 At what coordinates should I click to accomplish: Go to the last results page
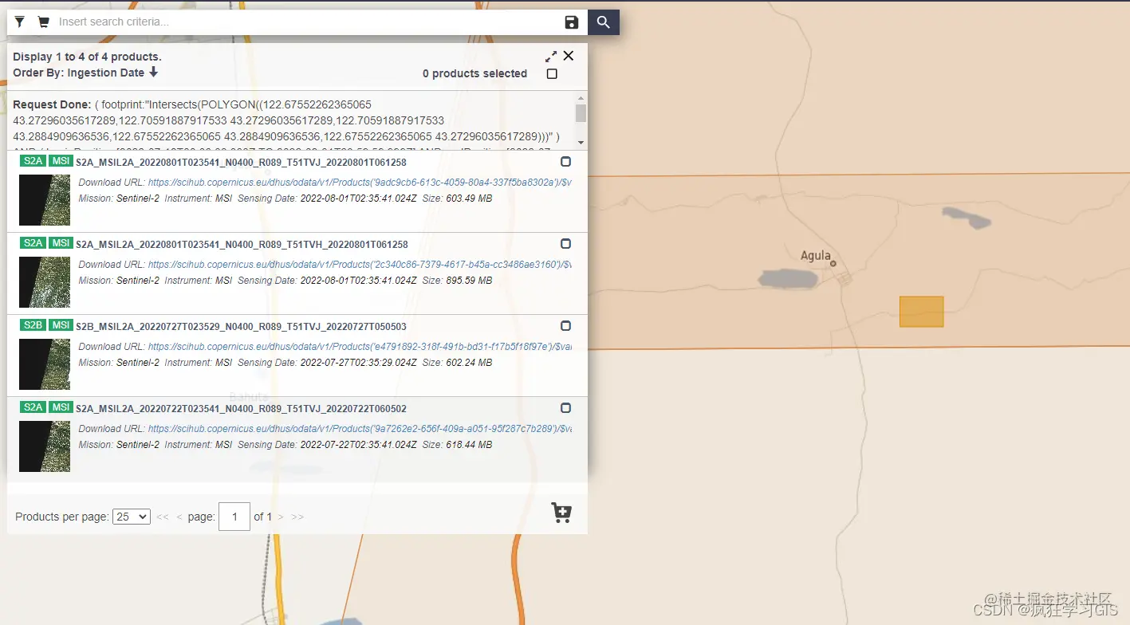tap(297, 517)
